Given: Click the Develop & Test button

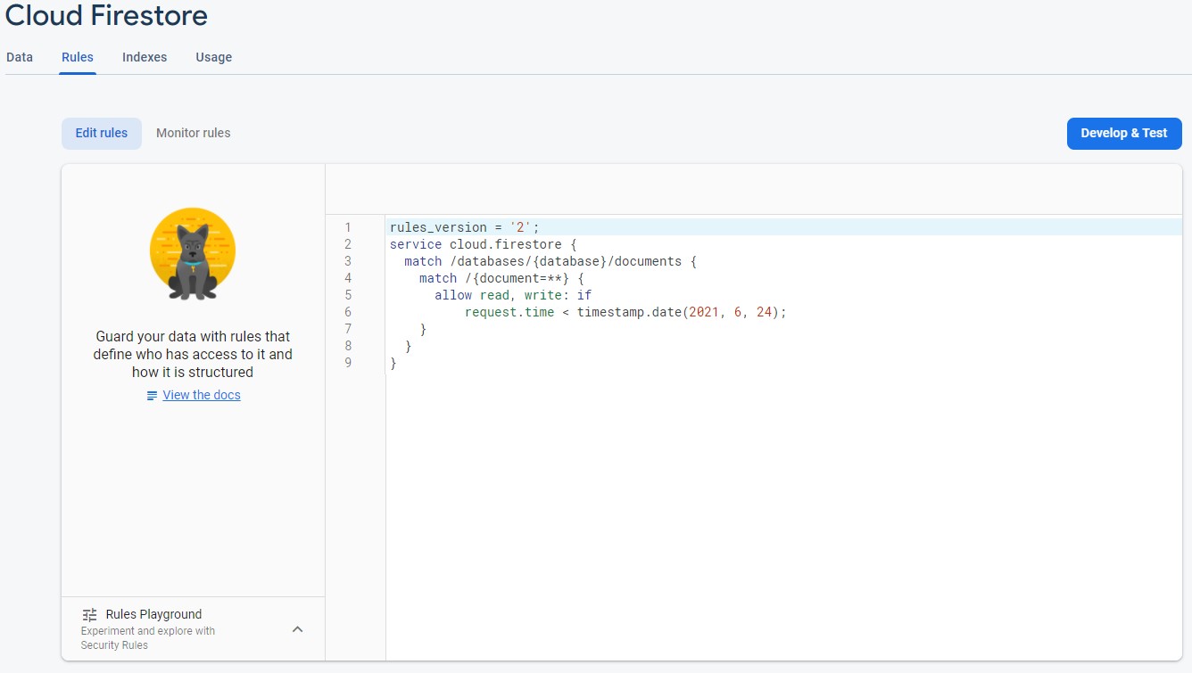Looking at the screenshot, I should (x=1124, y=133).
